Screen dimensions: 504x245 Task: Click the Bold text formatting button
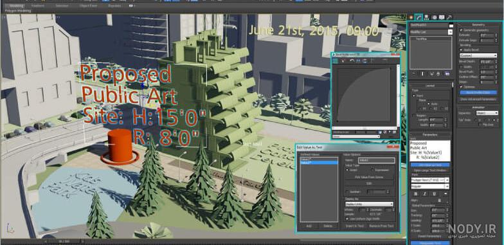pyautogui.click(x=415, y=194)
